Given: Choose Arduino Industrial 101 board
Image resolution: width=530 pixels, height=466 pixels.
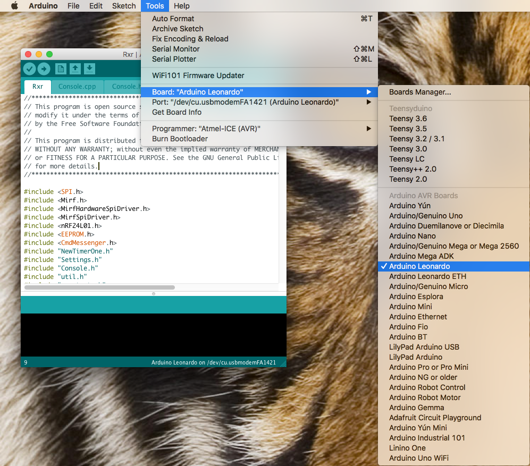Looking at the screenshot, I should [x=454, y=438].
